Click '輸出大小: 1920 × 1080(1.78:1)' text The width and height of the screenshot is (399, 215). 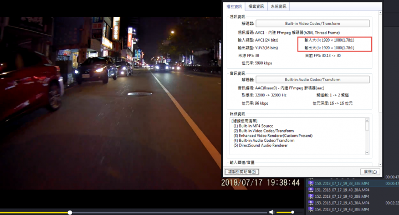(329, 48)
